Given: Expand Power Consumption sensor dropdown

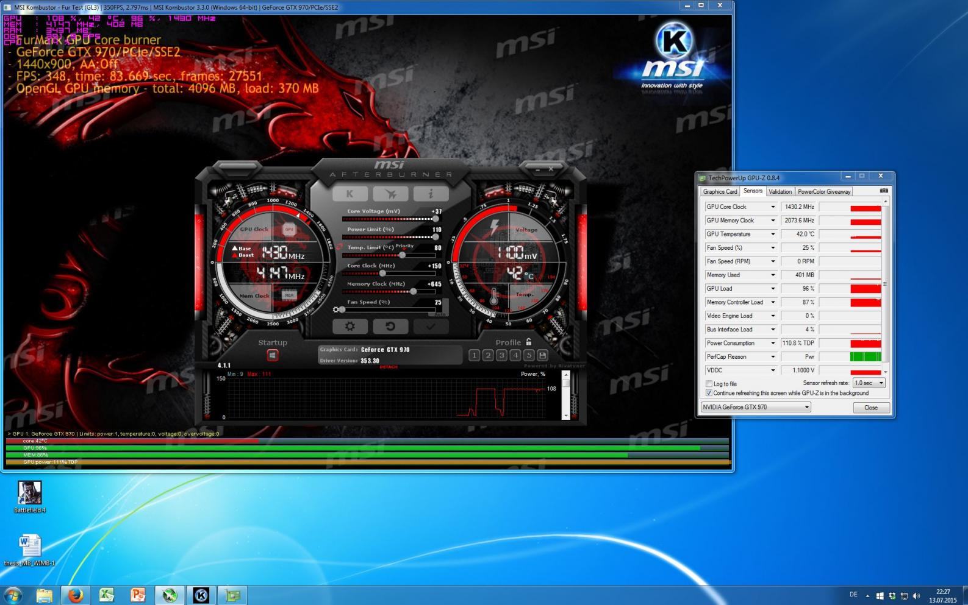Looking at the screenshot, I should pyautogui.click(x=773, y=343).
